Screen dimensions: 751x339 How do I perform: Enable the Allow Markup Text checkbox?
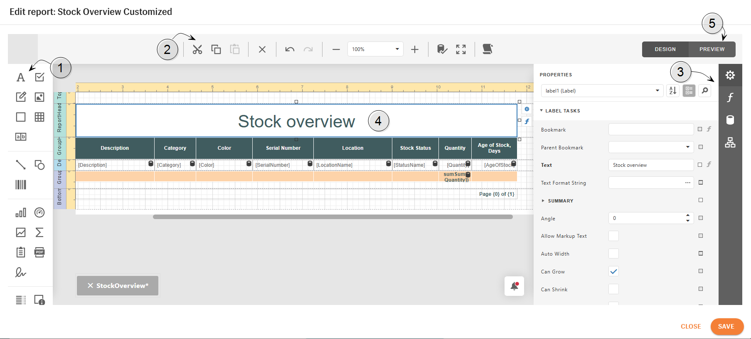tap(613, 236)
